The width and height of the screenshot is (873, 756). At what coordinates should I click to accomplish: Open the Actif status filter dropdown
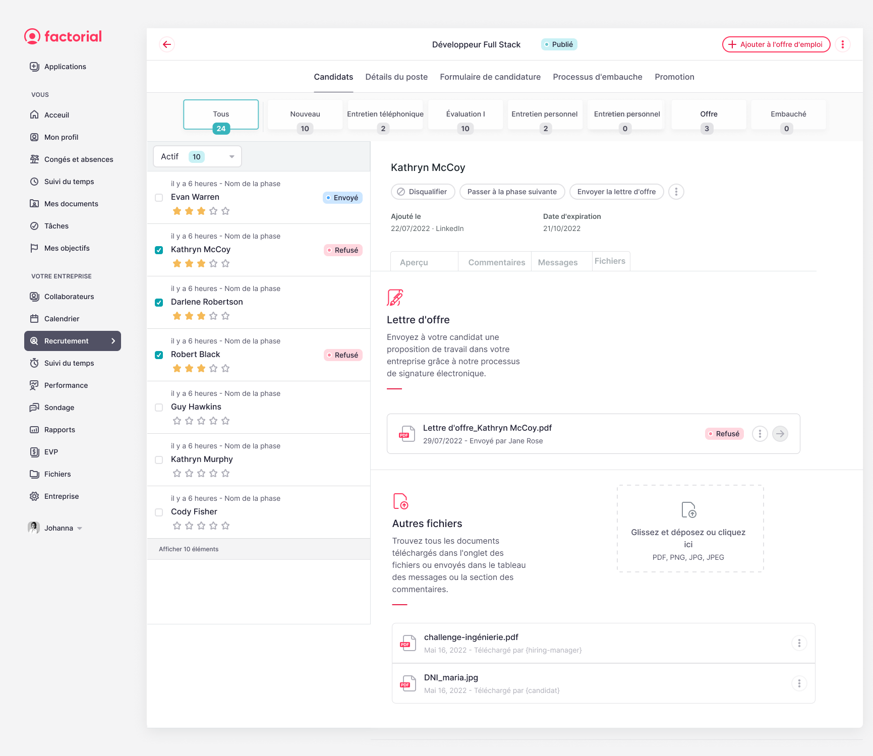point(197,156)
